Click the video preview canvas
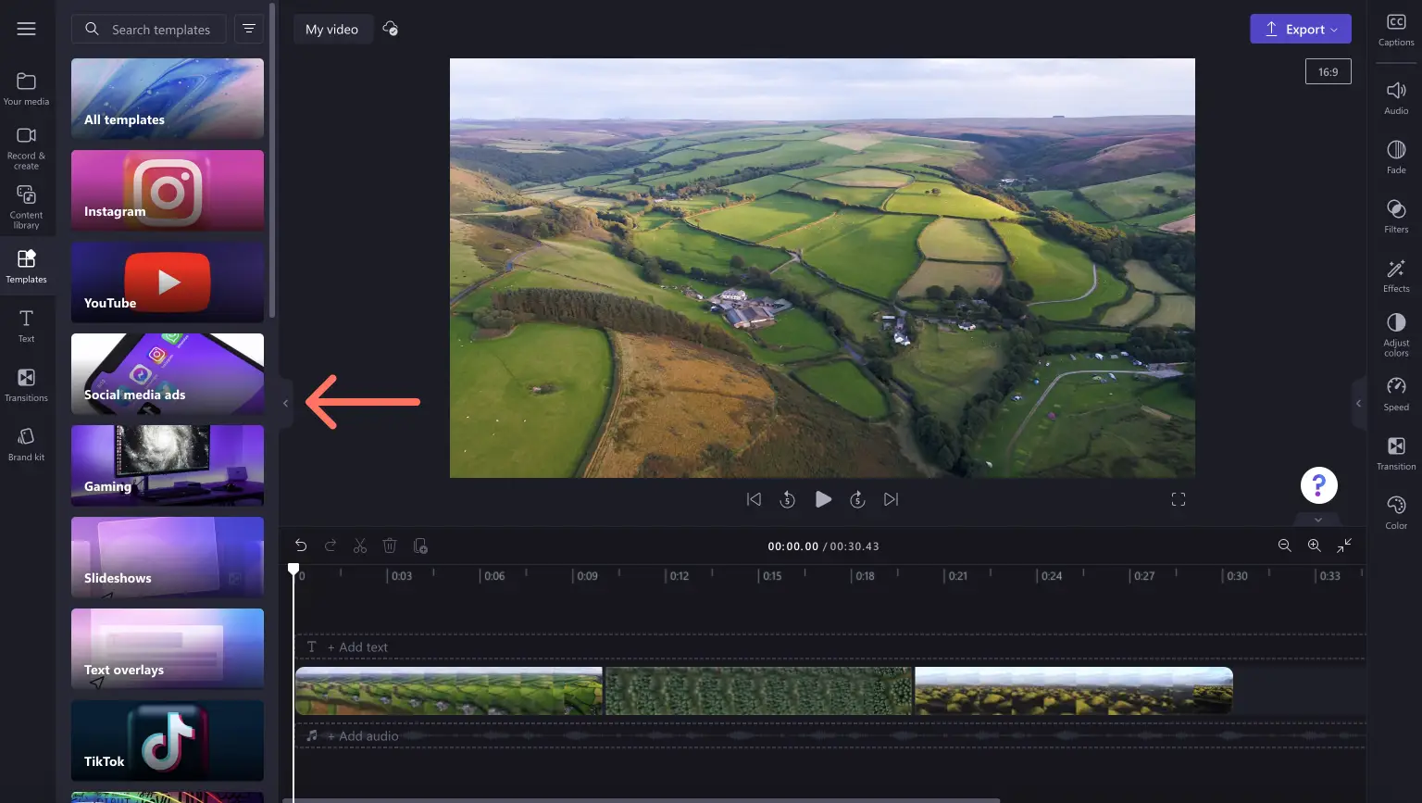 click(x=822, y=268)
